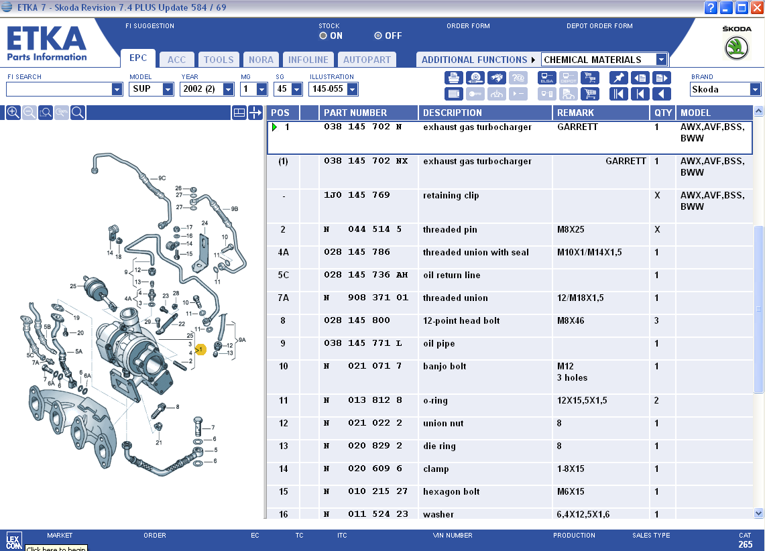This screenshot has width=765, height=551.
Task: Open the MODEL dropdown showing SUP
Action: pos(168,89)
